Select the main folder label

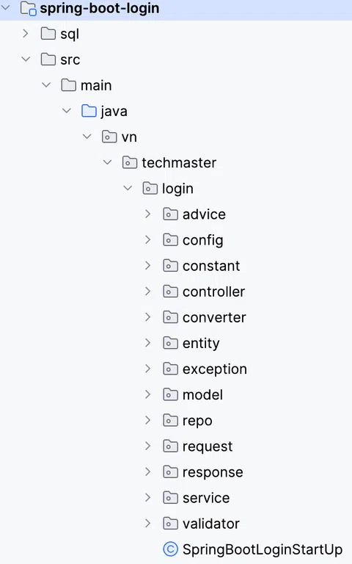click(96, 86)
